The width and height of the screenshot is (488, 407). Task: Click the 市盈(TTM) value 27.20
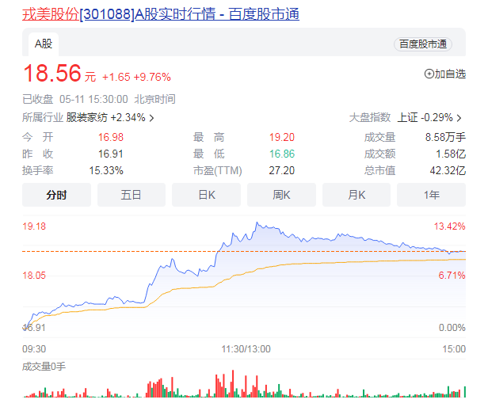281,170
